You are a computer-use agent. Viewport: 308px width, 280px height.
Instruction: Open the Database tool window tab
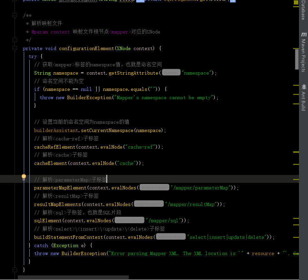tap(304, 10)
